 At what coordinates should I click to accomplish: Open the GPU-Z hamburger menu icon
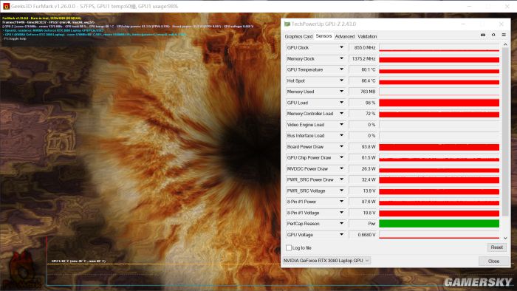504,35
